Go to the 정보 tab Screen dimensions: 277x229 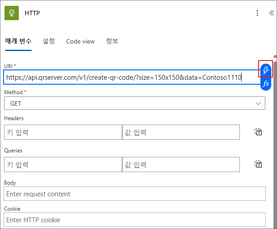(x=112, y=41)
